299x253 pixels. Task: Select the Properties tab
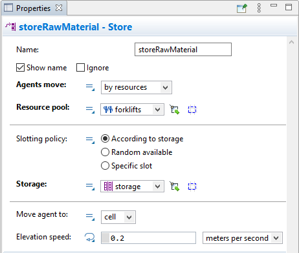pyautogui.click(x=33, y=8)
